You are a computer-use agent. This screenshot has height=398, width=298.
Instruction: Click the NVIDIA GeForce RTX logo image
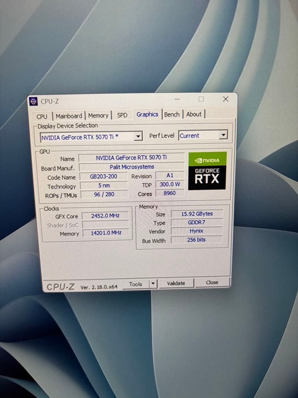point(207,170)
